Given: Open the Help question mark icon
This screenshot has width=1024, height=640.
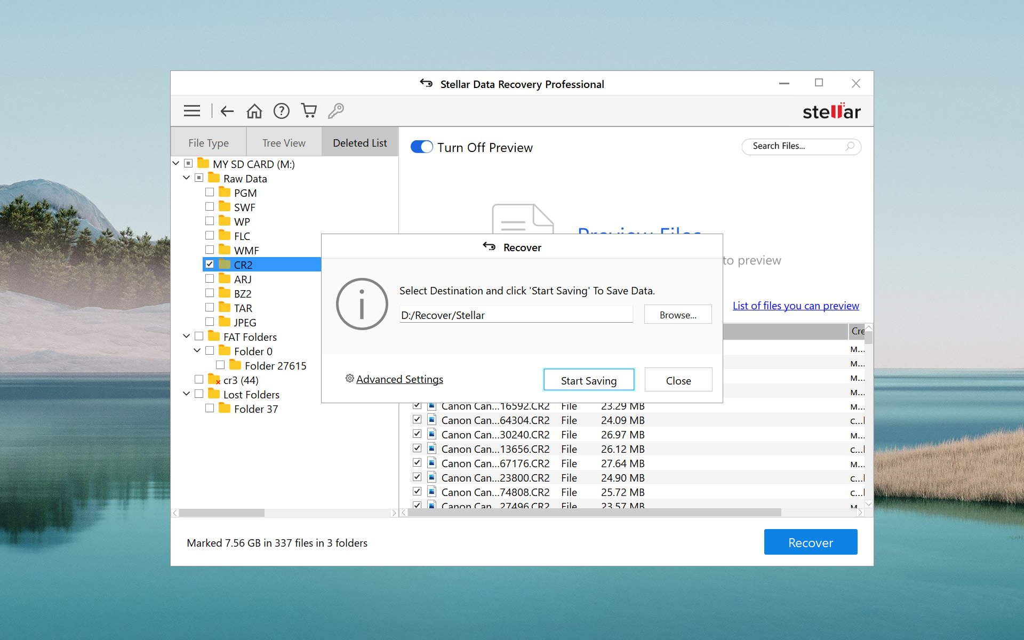Looking at the screenshot, I should [282, 111].
